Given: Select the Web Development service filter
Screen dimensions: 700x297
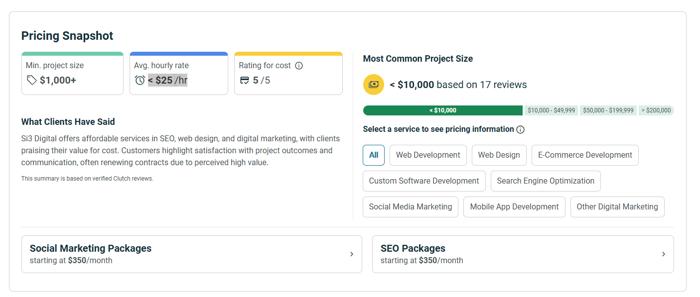Looking at the screenshot, I should (x=428, y=155).
